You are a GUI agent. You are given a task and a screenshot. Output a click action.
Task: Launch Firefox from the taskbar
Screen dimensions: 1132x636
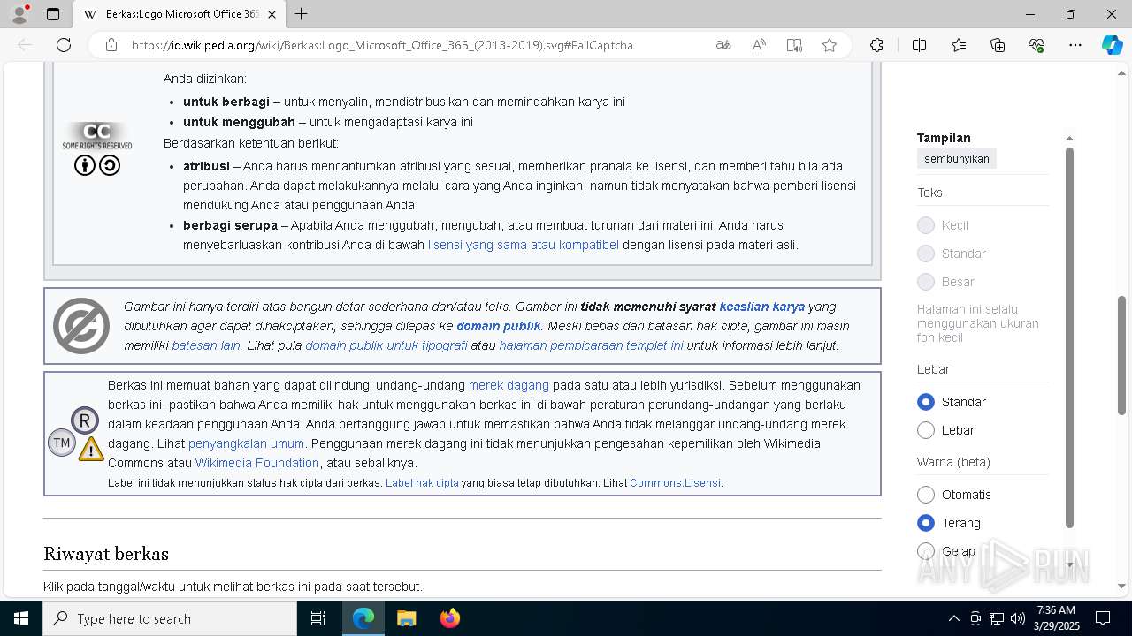tap(450, 618)
